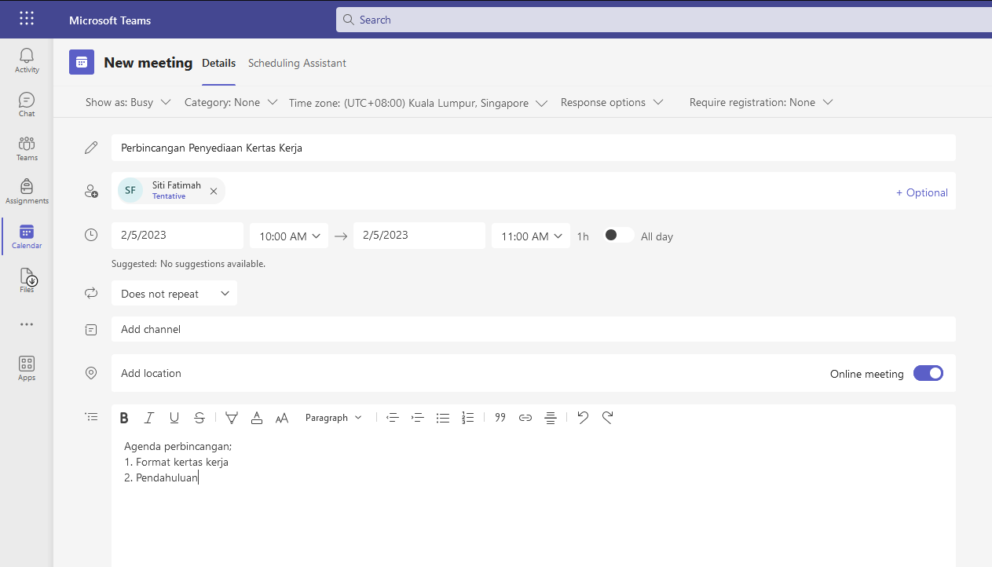
Task: Open the app launcher grid
Action: point(27,19)
